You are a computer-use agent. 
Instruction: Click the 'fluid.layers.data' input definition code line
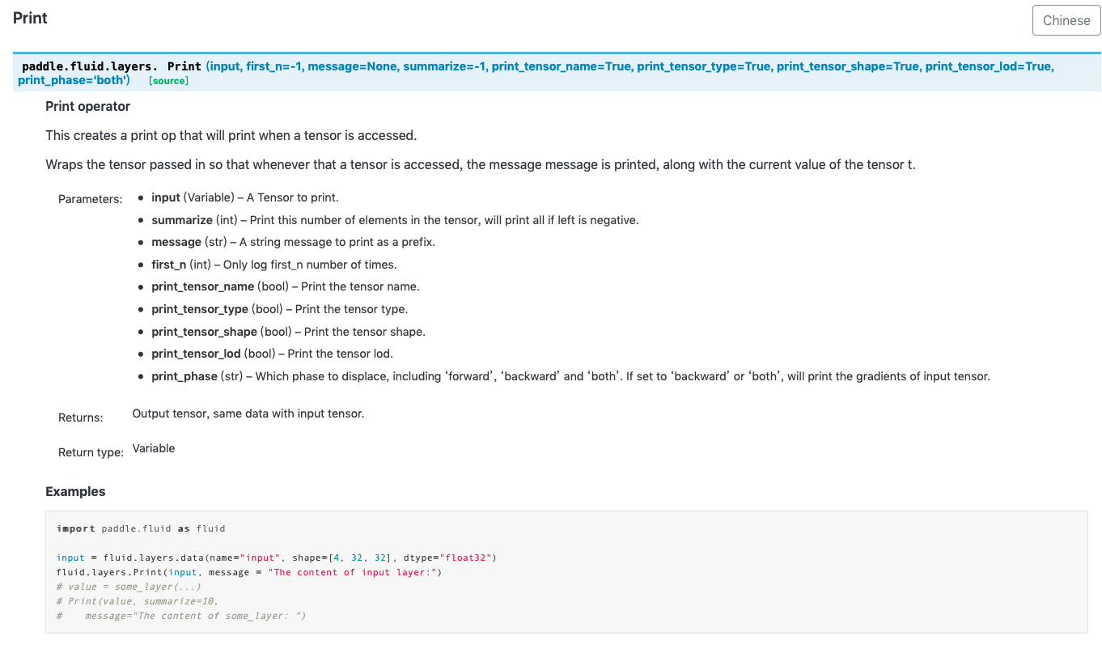(x=276, y=558)
